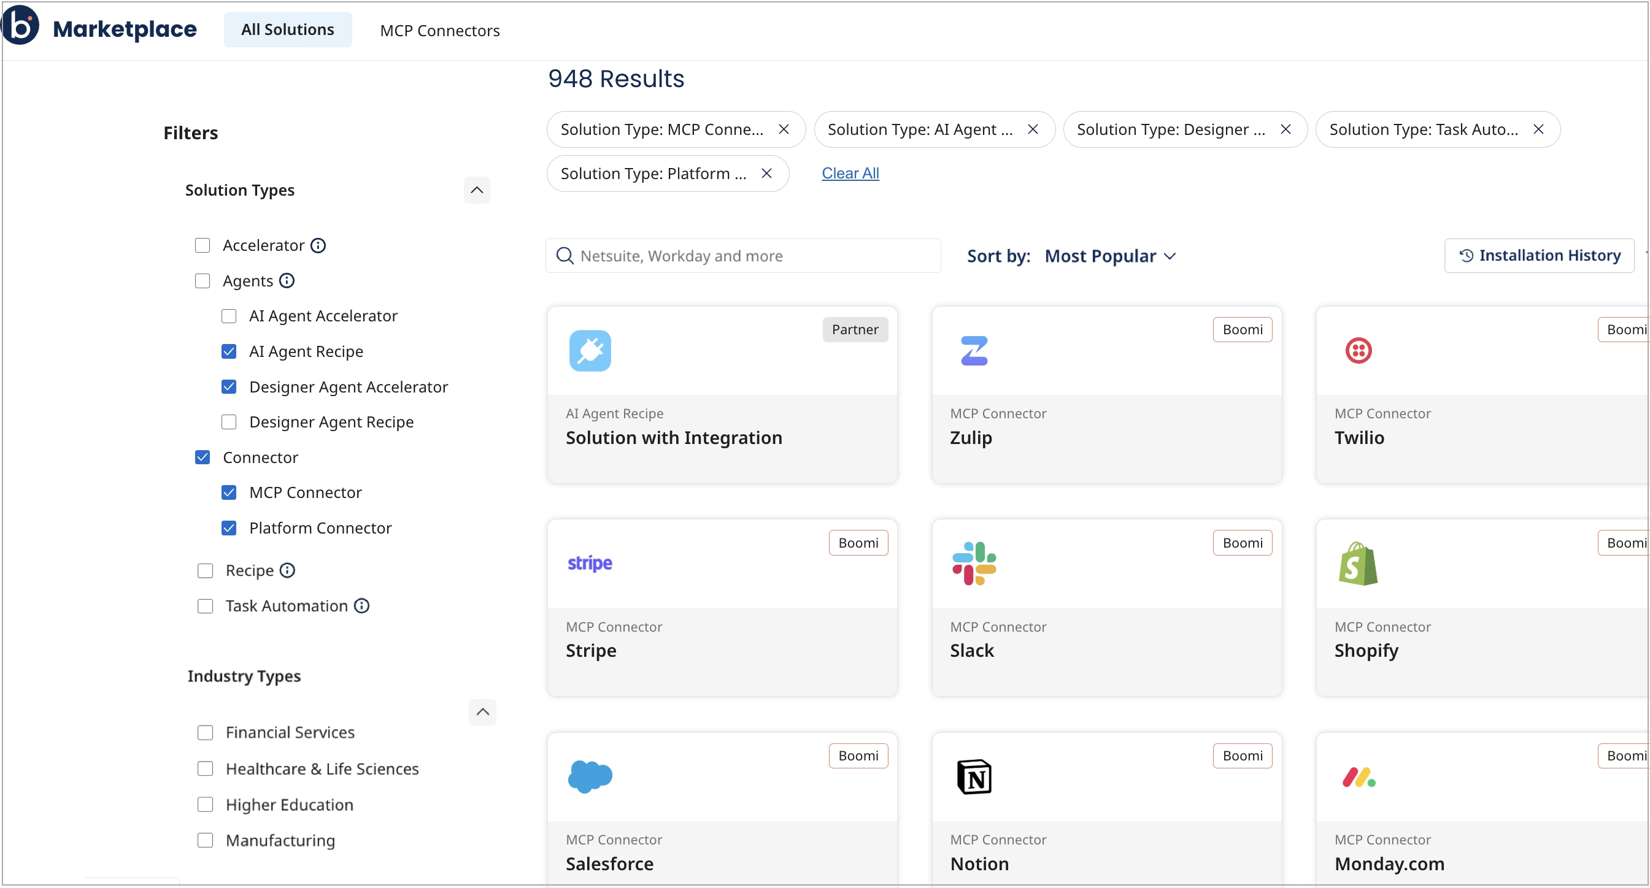Click the Monday.com logo icon
Screen dimensions: 1650x888
tap(1359, 776)
